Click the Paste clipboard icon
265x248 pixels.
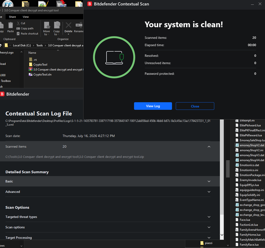pos(11,25)
